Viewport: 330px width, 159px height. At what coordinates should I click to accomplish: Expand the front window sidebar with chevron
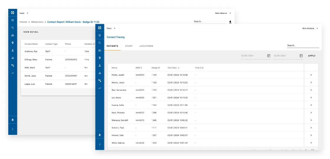pyautogui.click(x=100, y=144)
